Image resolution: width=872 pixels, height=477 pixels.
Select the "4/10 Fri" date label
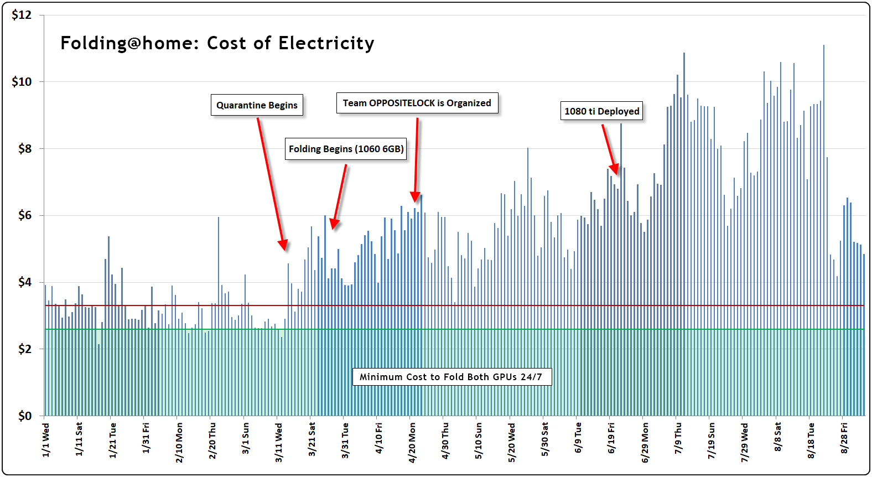click(379, 438)
